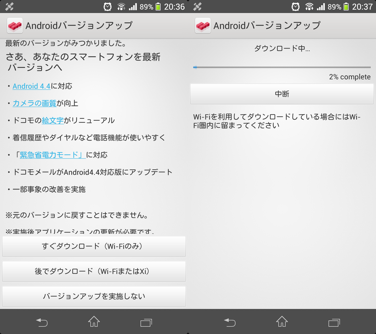Tap the satellite GPS icon in right status bar

[197, 7]
